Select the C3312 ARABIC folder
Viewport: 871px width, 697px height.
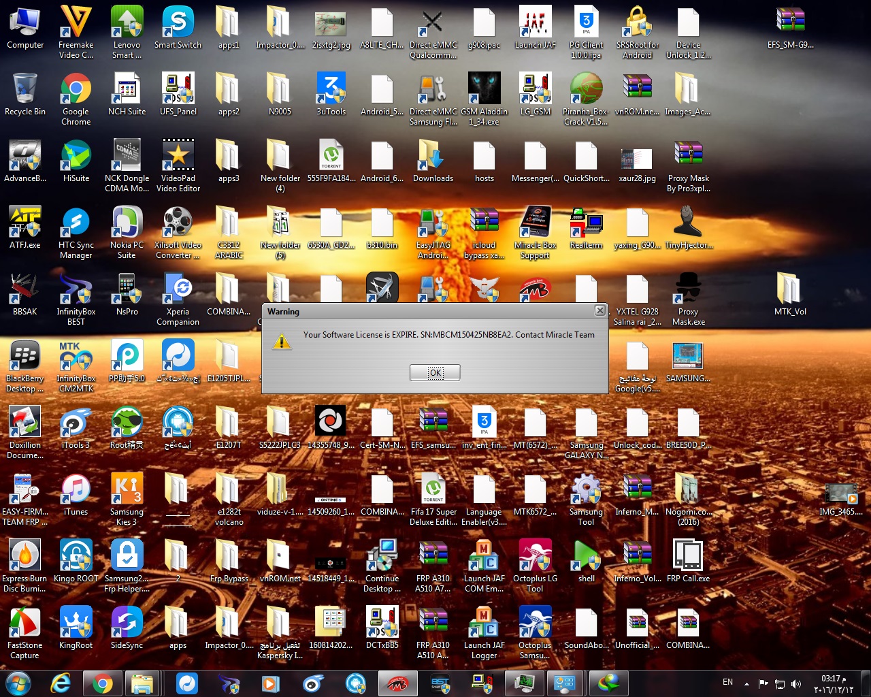tap(229, 233)
